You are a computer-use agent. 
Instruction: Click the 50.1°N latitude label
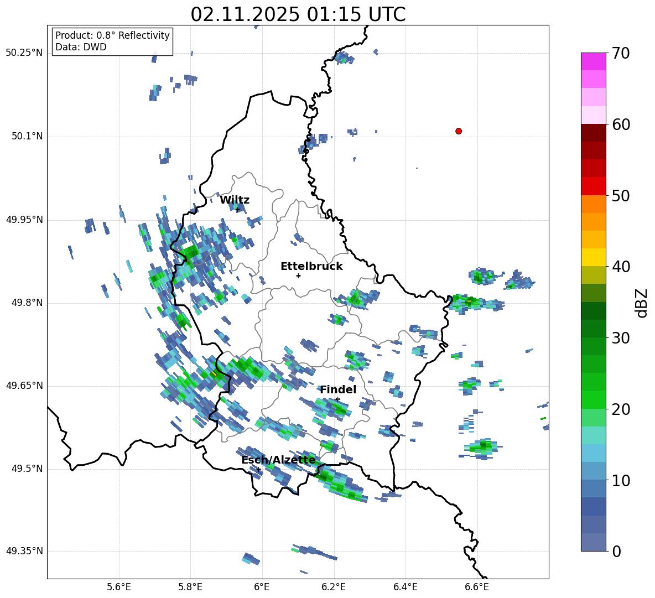(x=27, y=137)
